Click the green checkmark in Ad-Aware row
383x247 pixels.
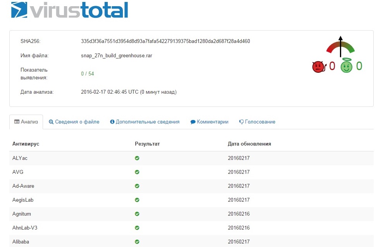[137, 186]
